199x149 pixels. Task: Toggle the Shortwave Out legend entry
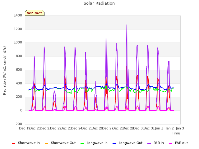60,143
